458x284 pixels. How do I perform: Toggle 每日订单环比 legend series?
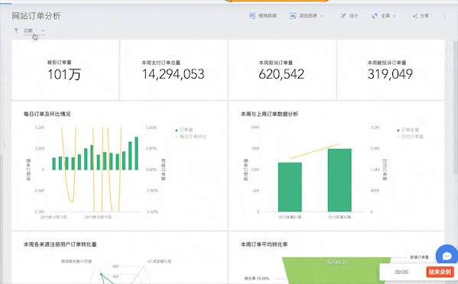tap(190, 137)
